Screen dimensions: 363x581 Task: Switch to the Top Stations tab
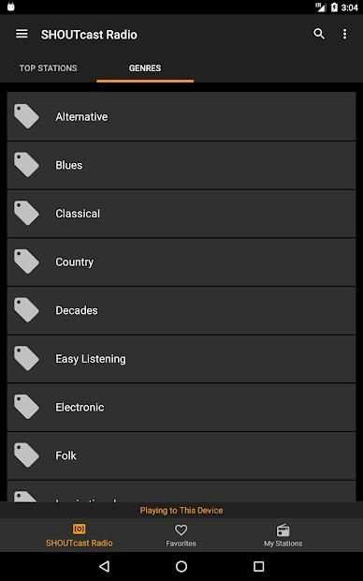(x=48, y=68)
